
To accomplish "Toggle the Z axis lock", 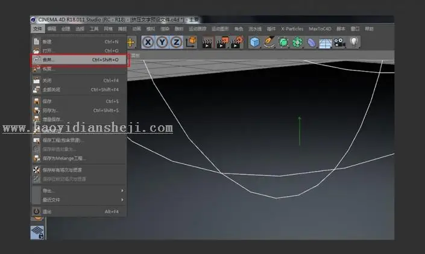I will [x=176, y=42].
